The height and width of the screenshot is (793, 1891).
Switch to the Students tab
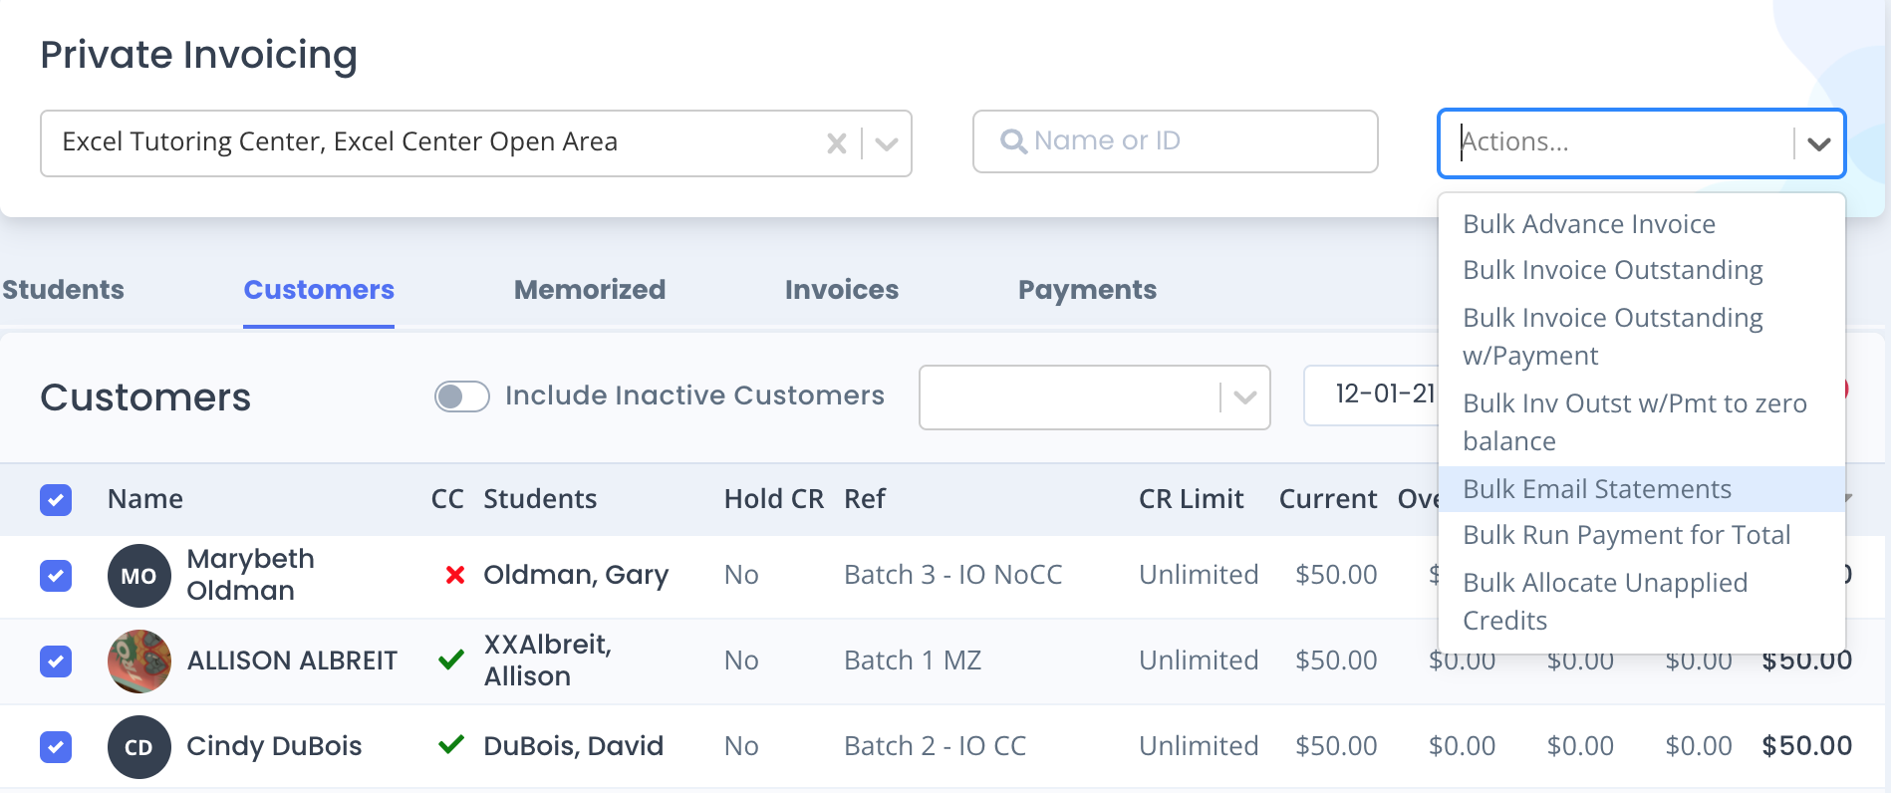click(x=63, y=290)
